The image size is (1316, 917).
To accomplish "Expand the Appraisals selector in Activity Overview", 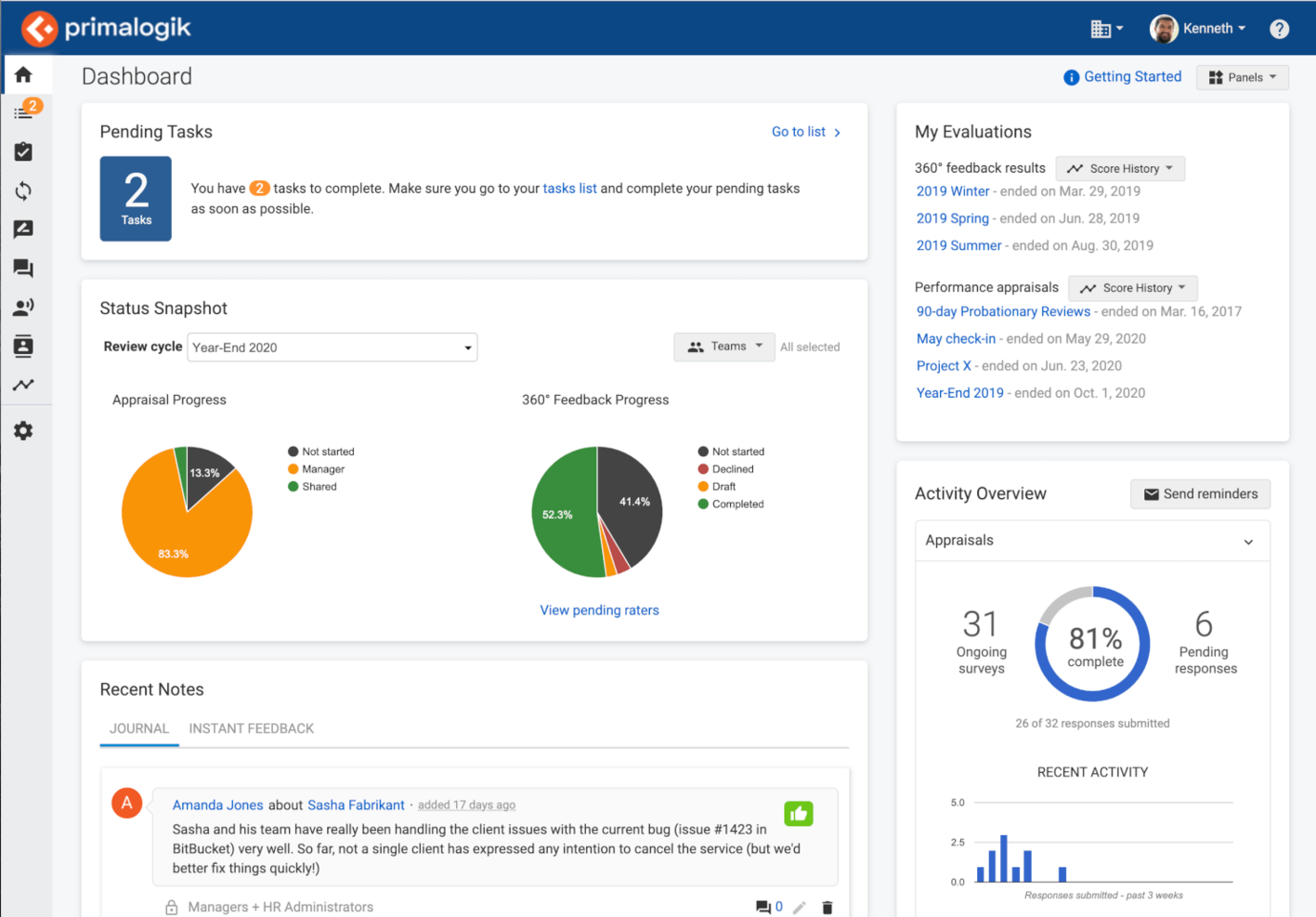I will coord(1092,541).
